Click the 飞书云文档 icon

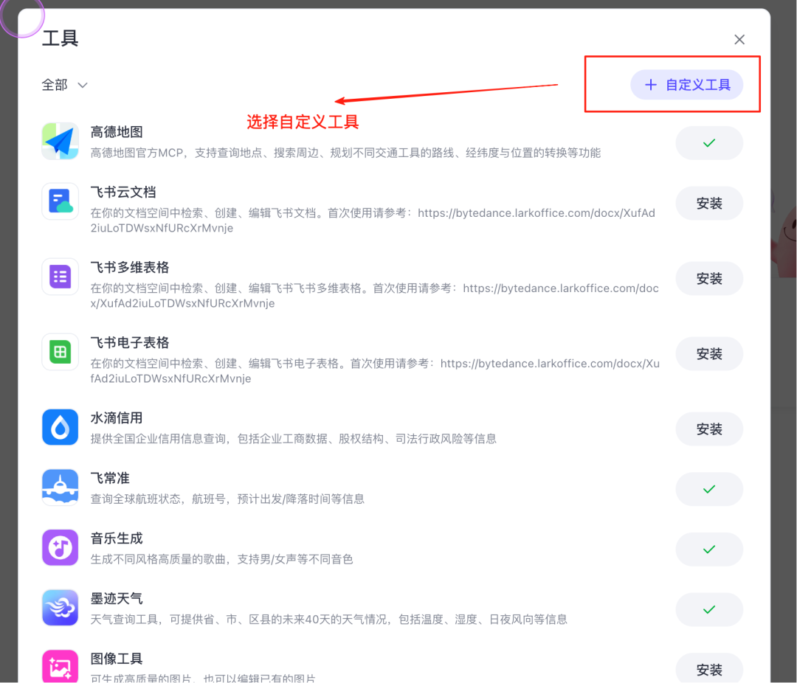[x=60, y=201]
